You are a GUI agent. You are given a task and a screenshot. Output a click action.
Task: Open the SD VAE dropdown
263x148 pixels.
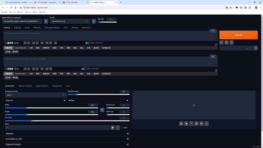[70, 21]
